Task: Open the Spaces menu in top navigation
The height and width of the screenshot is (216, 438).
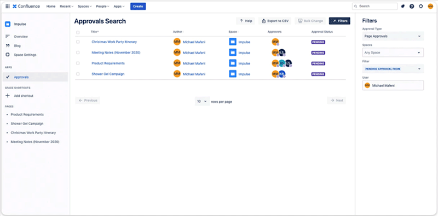Action: tap(85, 7)
